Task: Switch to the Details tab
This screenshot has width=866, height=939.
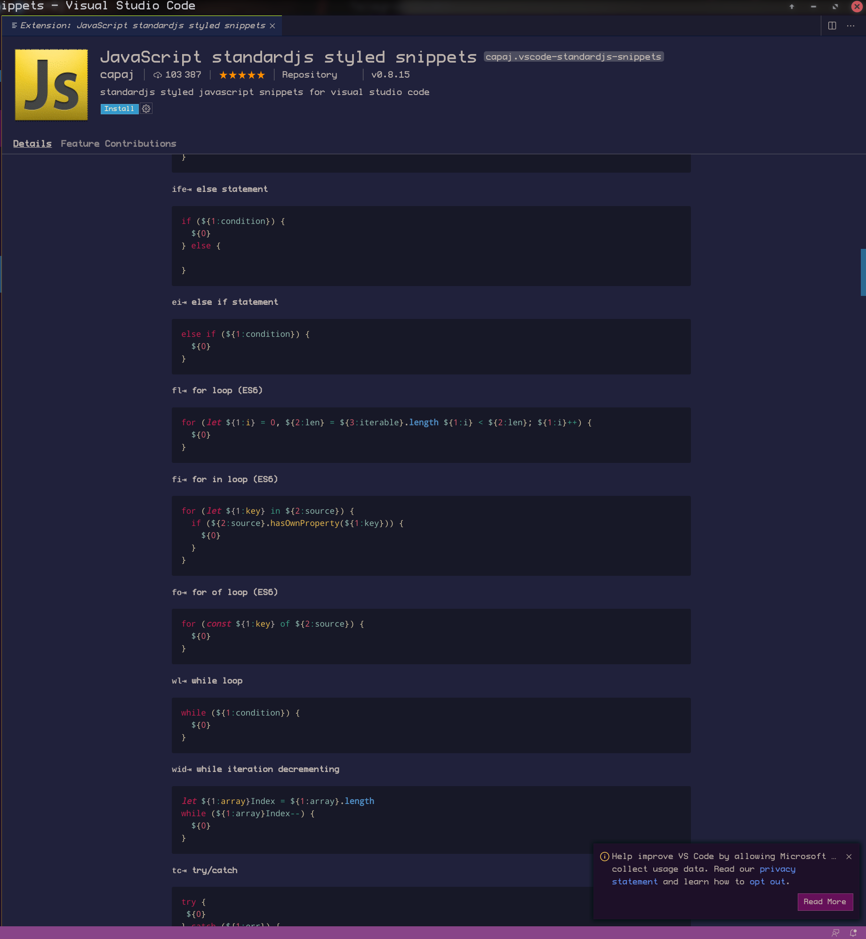Action: coord(32,143)
